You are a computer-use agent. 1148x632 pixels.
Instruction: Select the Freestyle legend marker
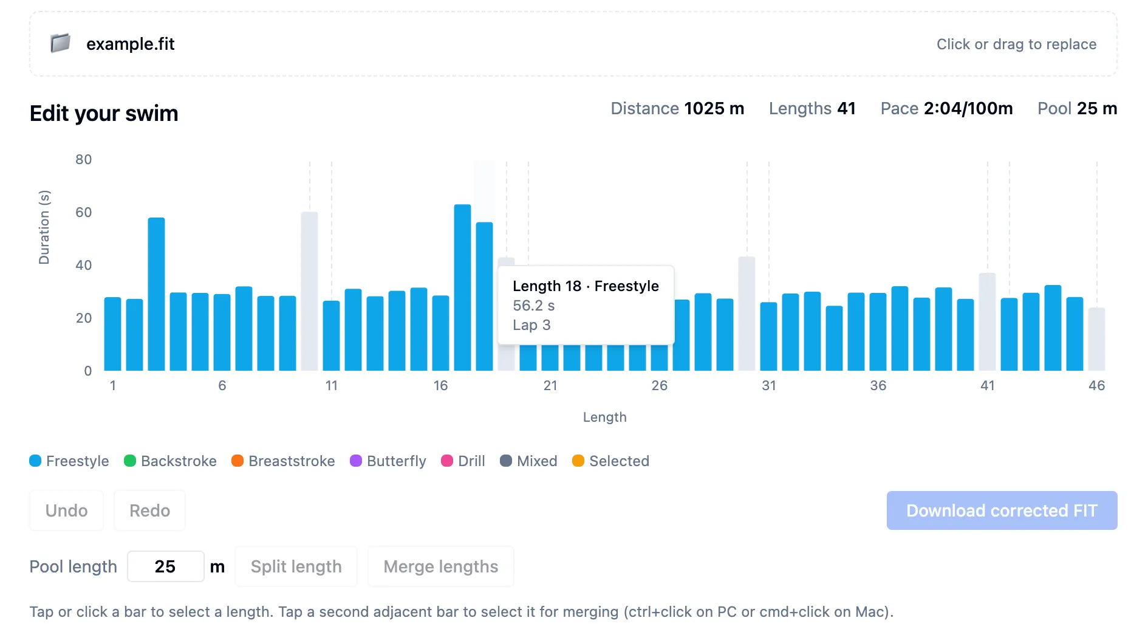(x=35, y=461)
